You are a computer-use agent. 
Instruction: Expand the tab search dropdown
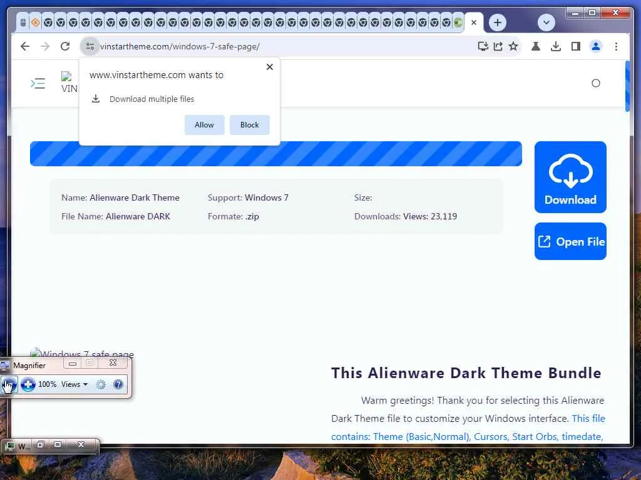pyautogui.click(x=546, y=22)
